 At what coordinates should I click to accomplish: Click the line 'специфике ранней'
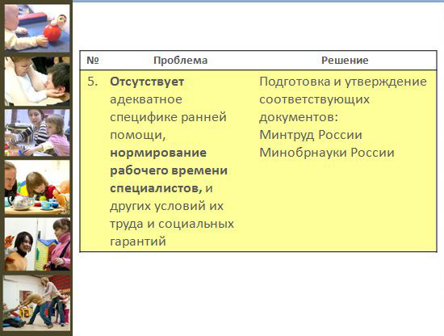168,117
